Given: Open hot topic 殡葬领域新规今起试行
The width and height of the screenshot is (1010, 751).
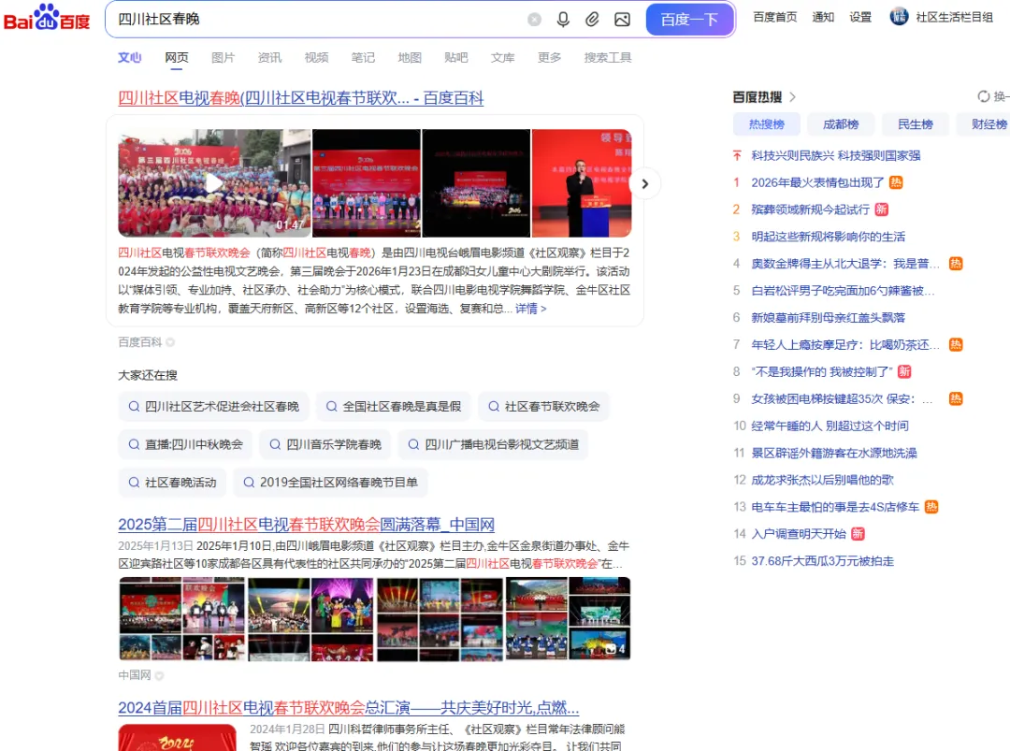Looking at the screenshot, I should pos(810,209).
